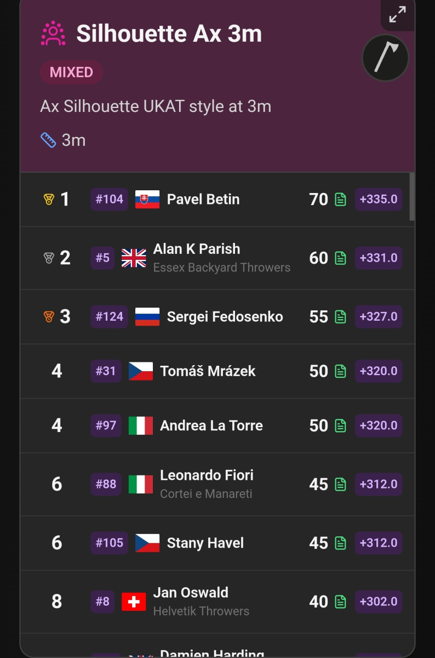Expand the card with the fullscreen arrows icon
This screenshot has height=658, width=435.
click(398, 15)
